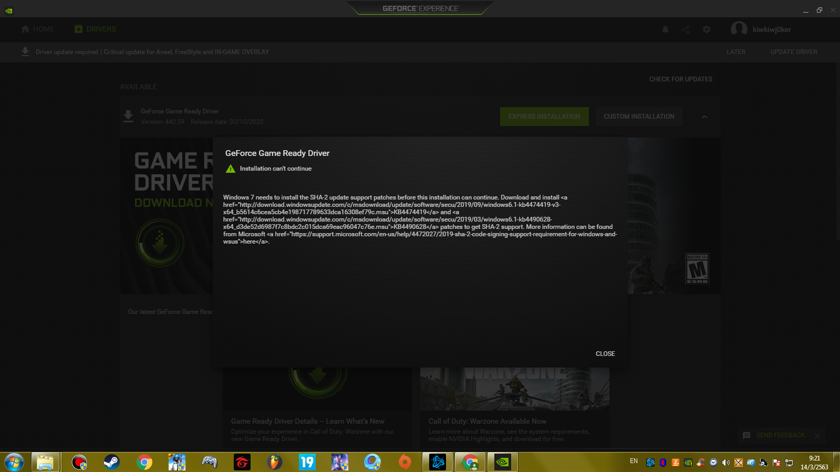The image size is (840, 472).
Task: Open FL Studio from the taskbar
Action: pyautogui.click(x=274, y=462)
